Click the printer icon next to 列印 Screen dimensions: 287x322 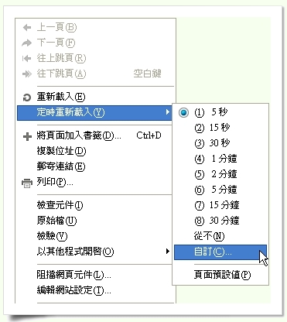click(27, 183)
